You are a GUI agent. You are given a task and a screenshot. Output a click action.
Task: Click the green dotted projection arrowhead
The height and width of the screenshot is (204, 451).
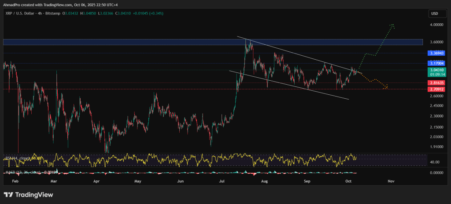coord(392,25)
